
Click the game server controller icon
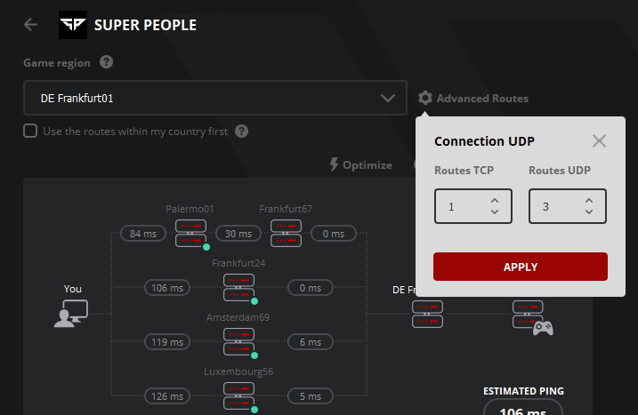click(x=532, y=317)
